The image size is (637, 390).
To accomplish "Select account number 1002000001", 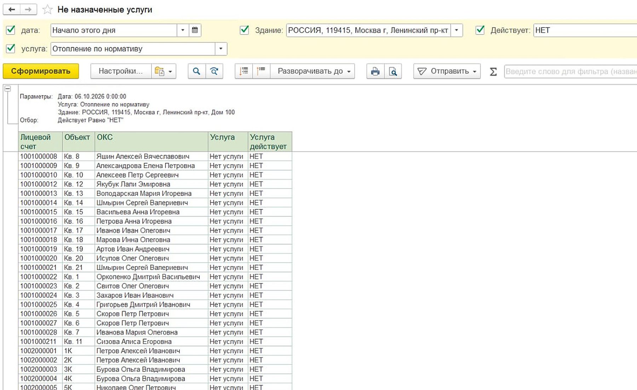I will [40, 351].
